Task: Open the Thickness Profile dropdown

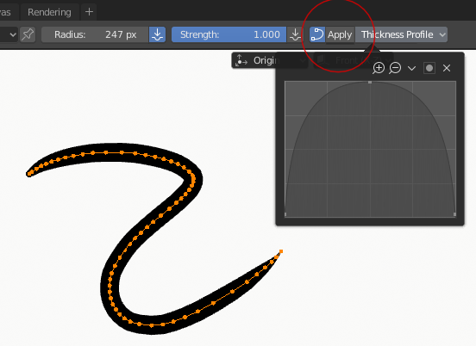Action: [x=401, y=34]
